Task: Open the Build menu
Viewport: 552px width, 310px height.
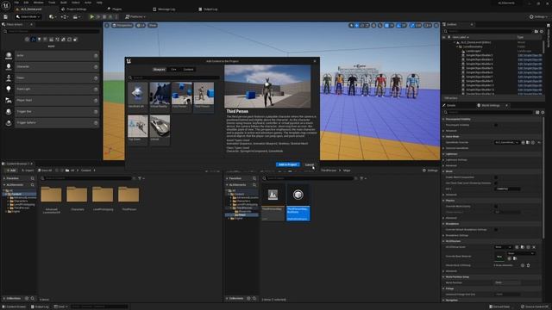Action: pyautogui.click(x=63, y=3)
